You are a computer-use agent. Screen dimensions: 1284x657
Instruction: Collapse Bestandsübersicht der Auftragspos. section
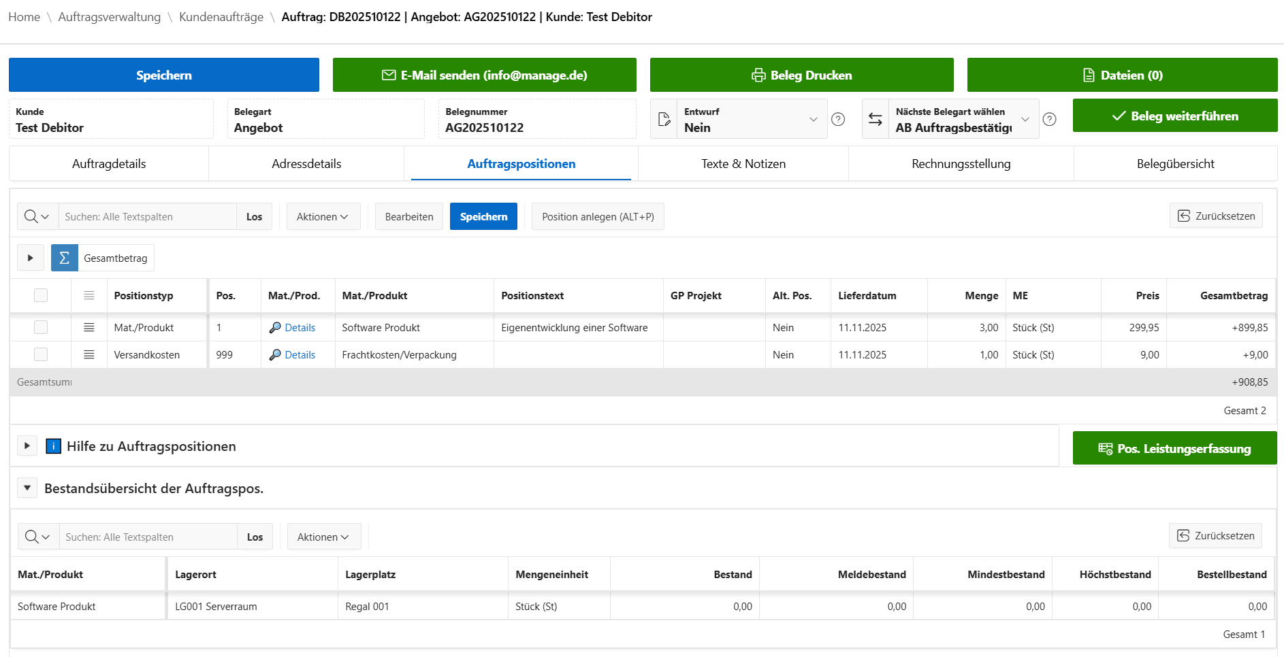pos(27,488)
